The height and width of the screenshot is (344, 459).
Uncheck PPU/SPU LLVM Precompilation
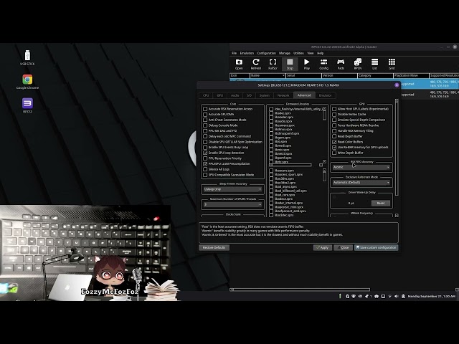tap(205, 164)
